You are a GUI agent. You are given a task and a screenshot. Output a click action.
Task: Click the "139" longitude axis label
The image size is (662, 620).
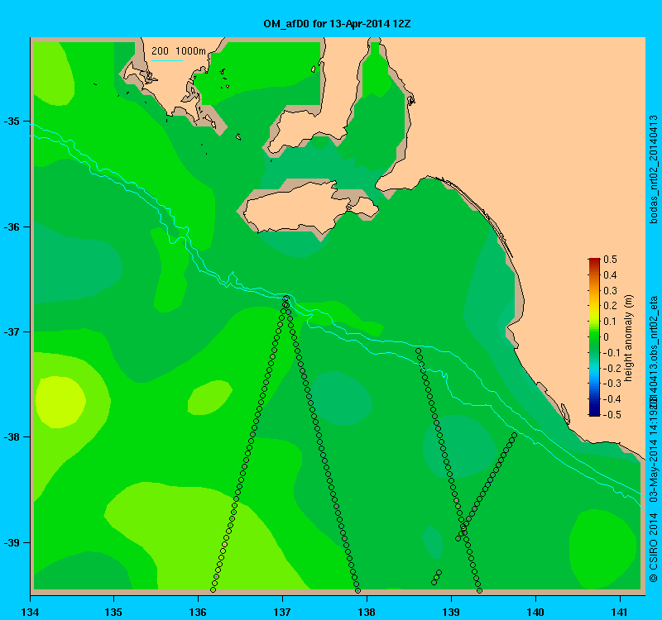point(451,612)
